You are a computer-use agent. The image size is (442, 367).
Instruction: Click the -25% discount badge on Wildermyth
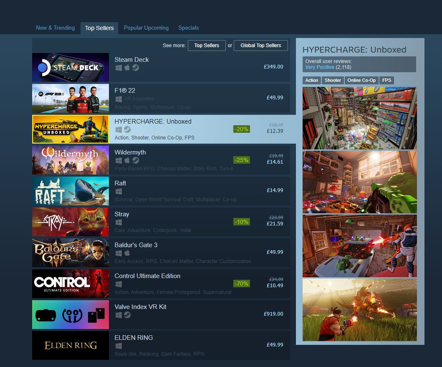(242, 160)
